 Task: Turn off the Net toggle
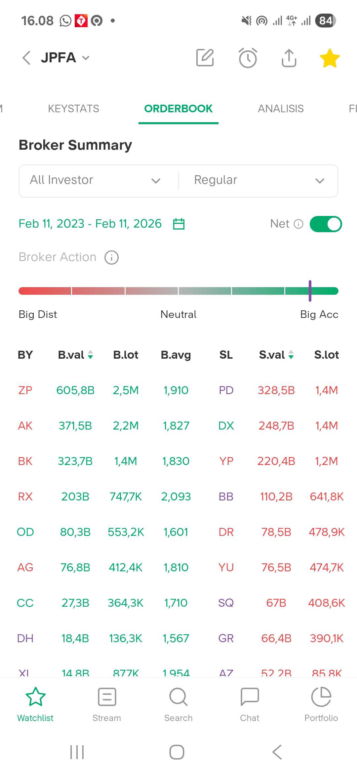tap(326, 224)
